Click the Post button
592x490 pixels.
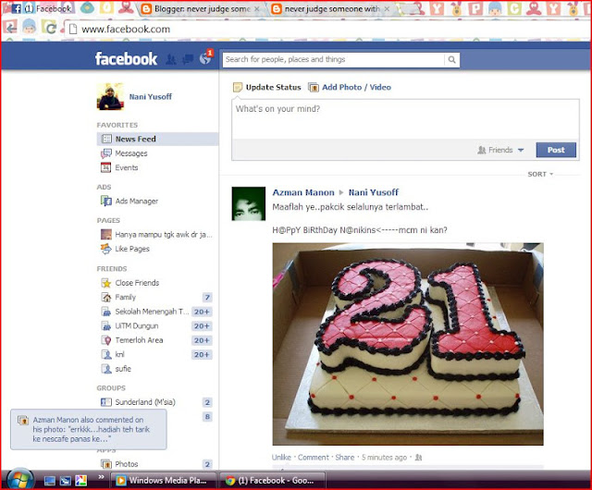point(556,150)
